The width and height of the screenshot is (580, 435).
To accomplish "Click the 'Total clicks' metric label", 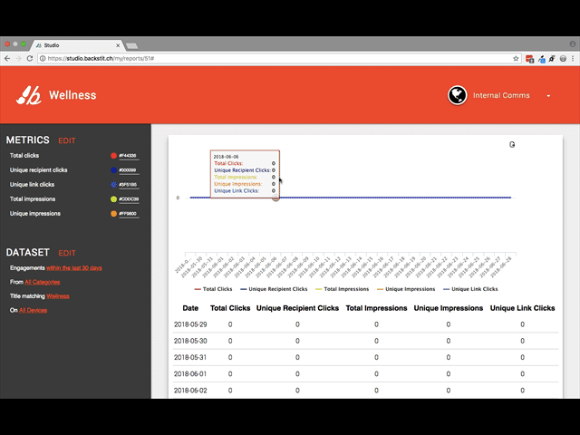I will point(24,156).
